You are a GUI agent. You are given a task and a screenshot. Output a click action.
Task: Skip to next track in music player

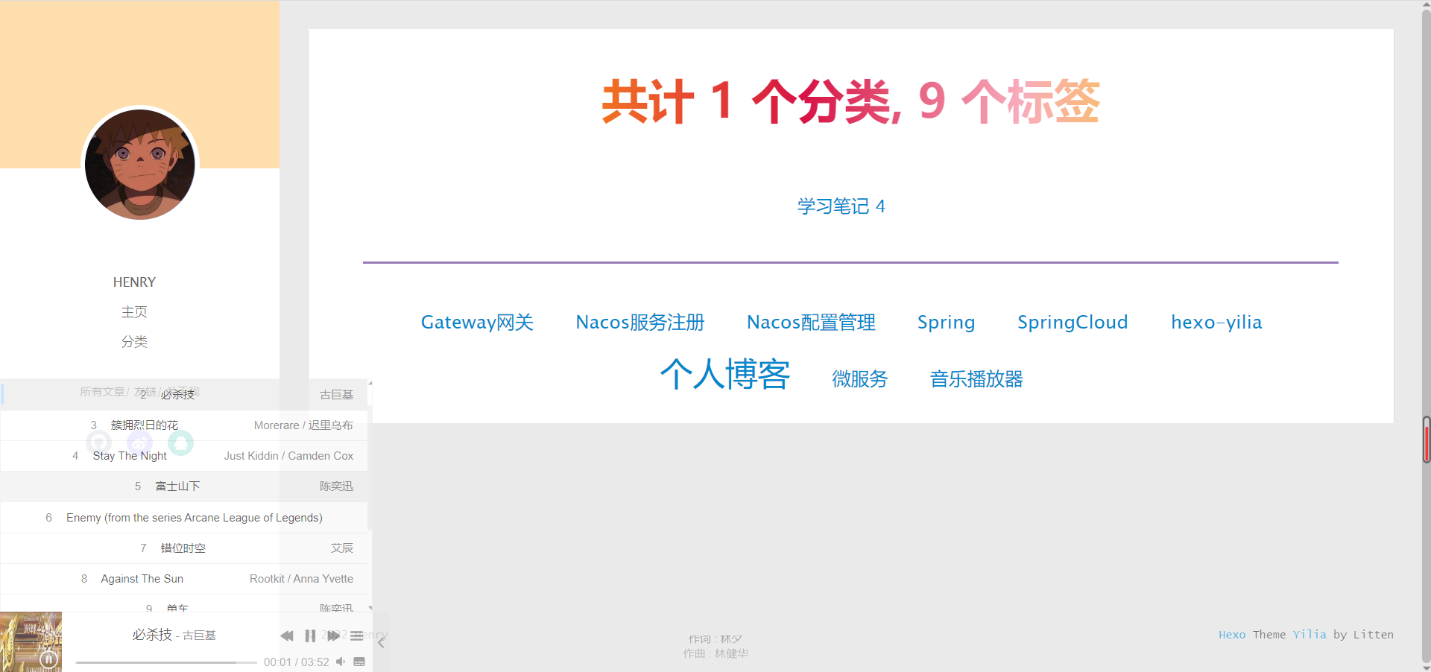(333, 635)
